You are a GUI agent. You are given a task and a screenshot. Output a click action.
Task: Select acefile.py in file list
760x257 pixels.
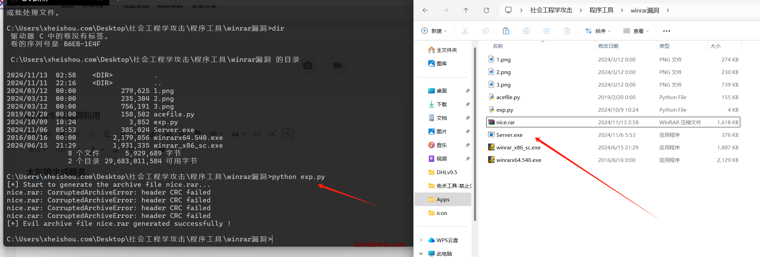click(613, 97)
